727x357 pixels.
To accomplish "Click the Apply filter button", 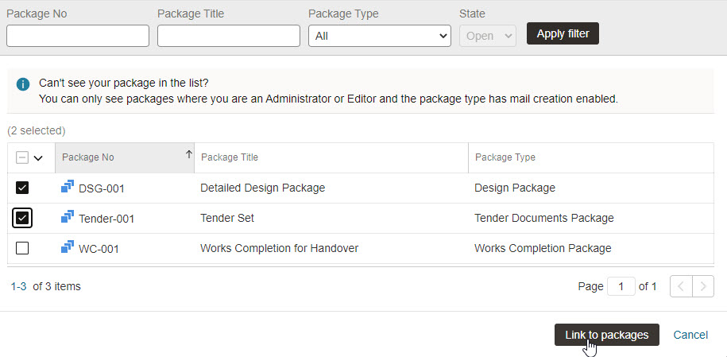I will point(563,33).
